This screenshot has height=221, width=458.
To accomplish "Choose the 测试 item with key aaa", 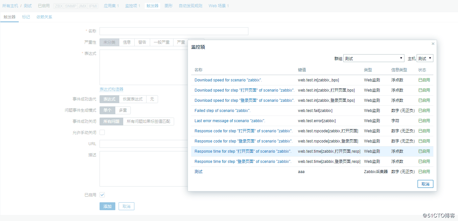I will 198,172.
